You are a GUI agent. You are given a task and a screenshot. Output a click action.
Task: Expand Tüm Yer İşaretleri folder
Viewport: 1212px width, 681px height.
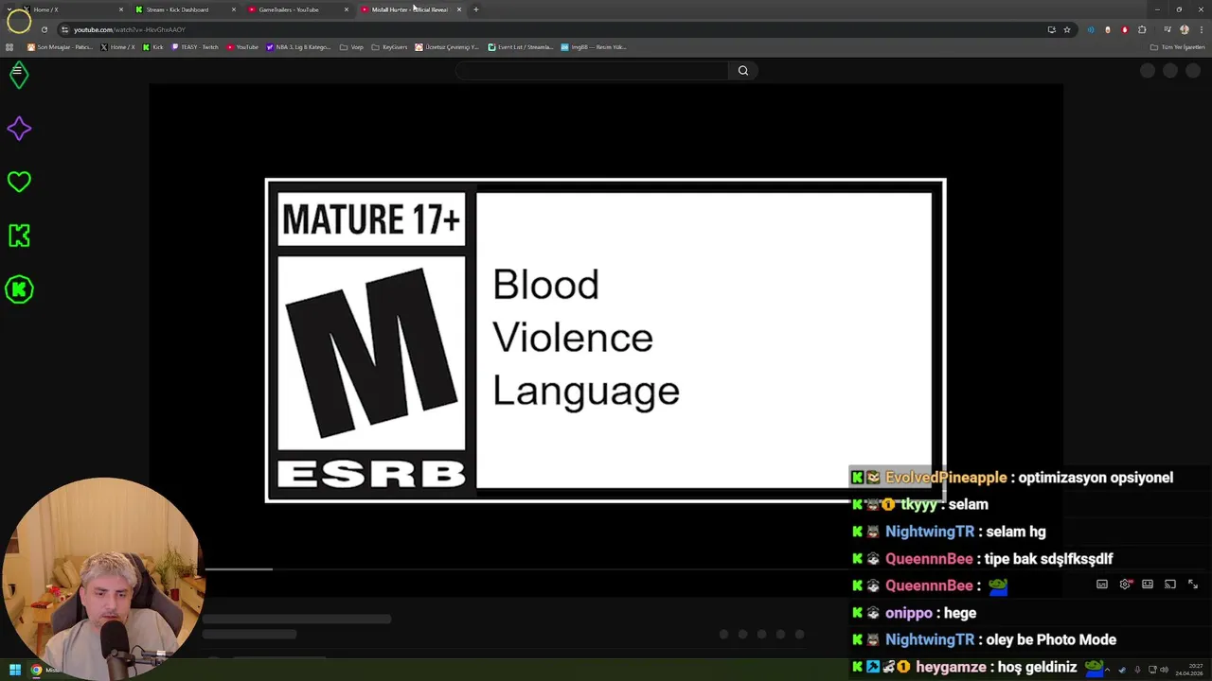1178,46
